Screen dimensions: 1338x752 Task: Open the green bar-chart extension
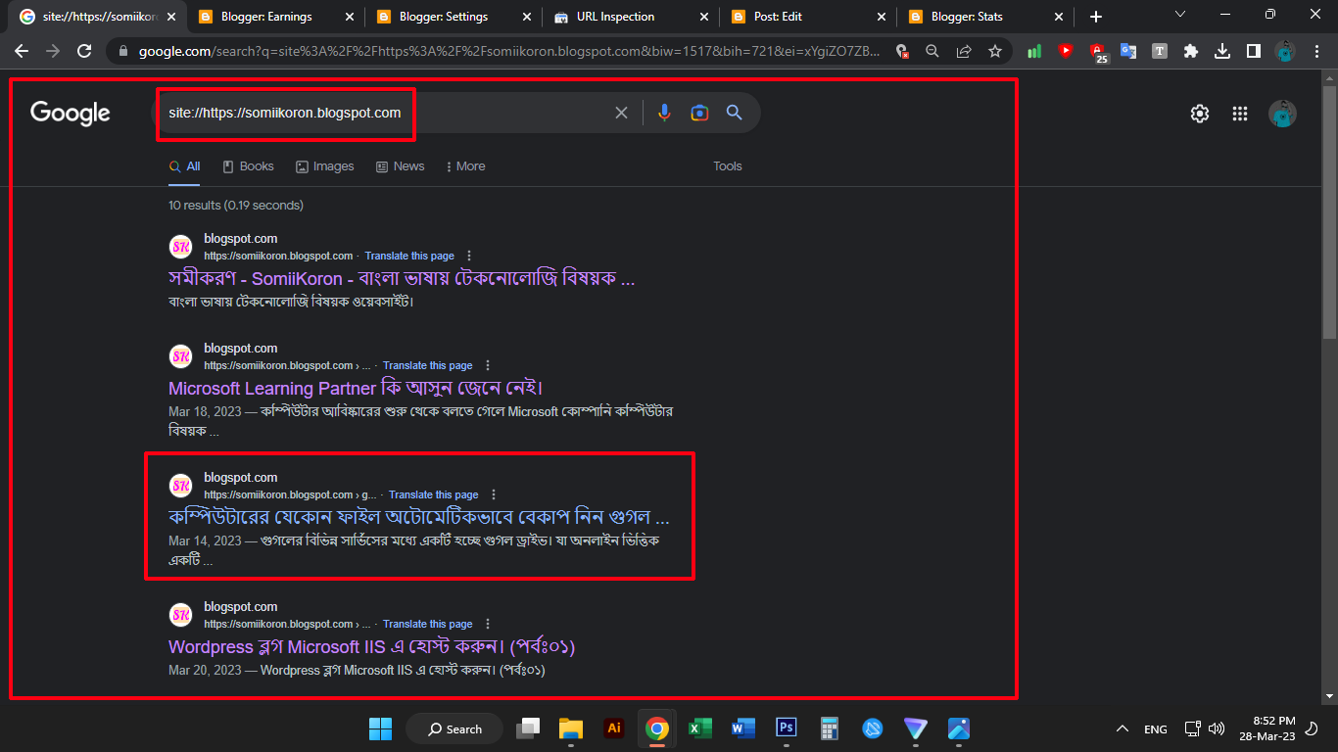1034,51
